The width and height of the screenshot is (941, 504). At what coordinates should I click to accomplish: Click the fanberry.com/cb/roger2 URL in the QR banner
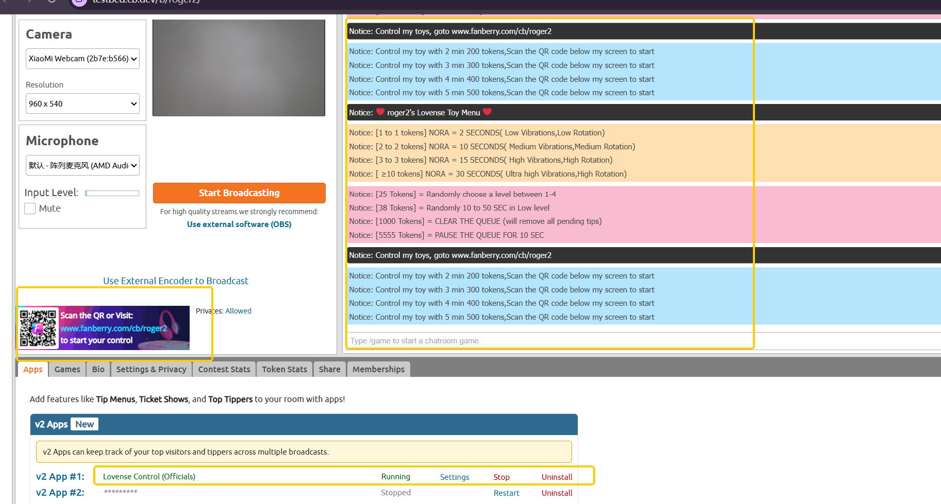click(x=114, y=328)
